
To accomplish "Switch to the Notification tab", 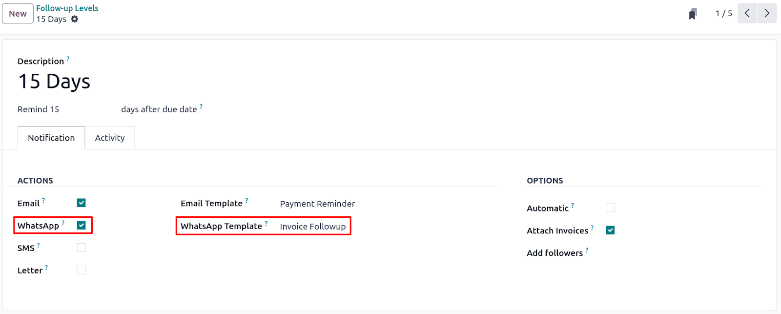I will 51,138.
